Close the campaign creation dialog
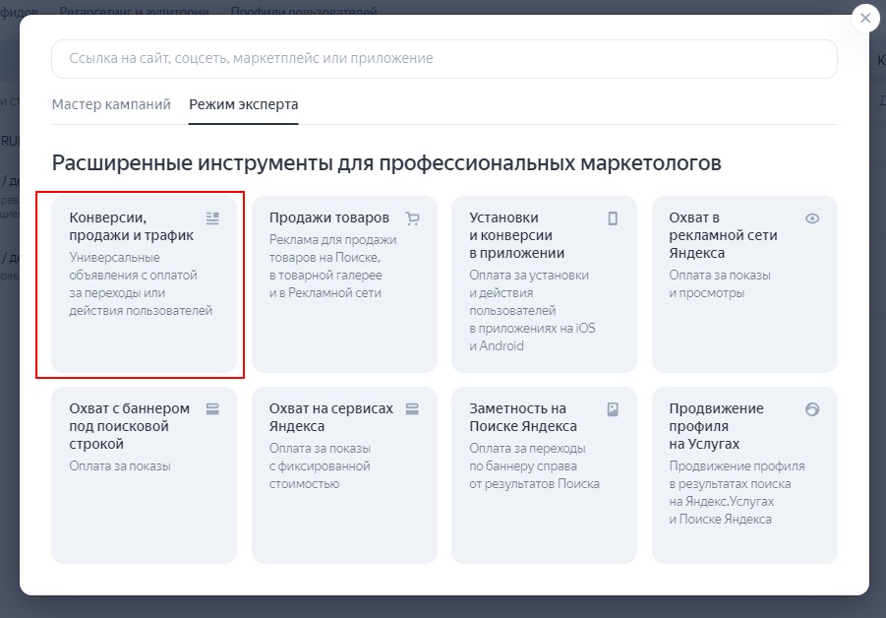The height and width of the screenshot is (618, 886). [x=865, y=18]
